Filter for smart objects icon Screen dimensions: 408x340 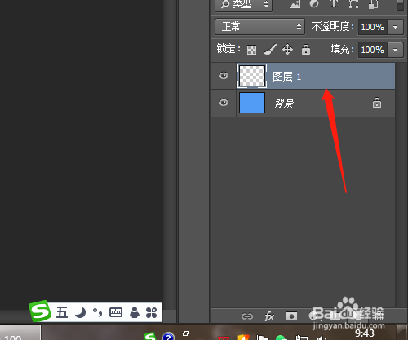click(x=373, y=4)
